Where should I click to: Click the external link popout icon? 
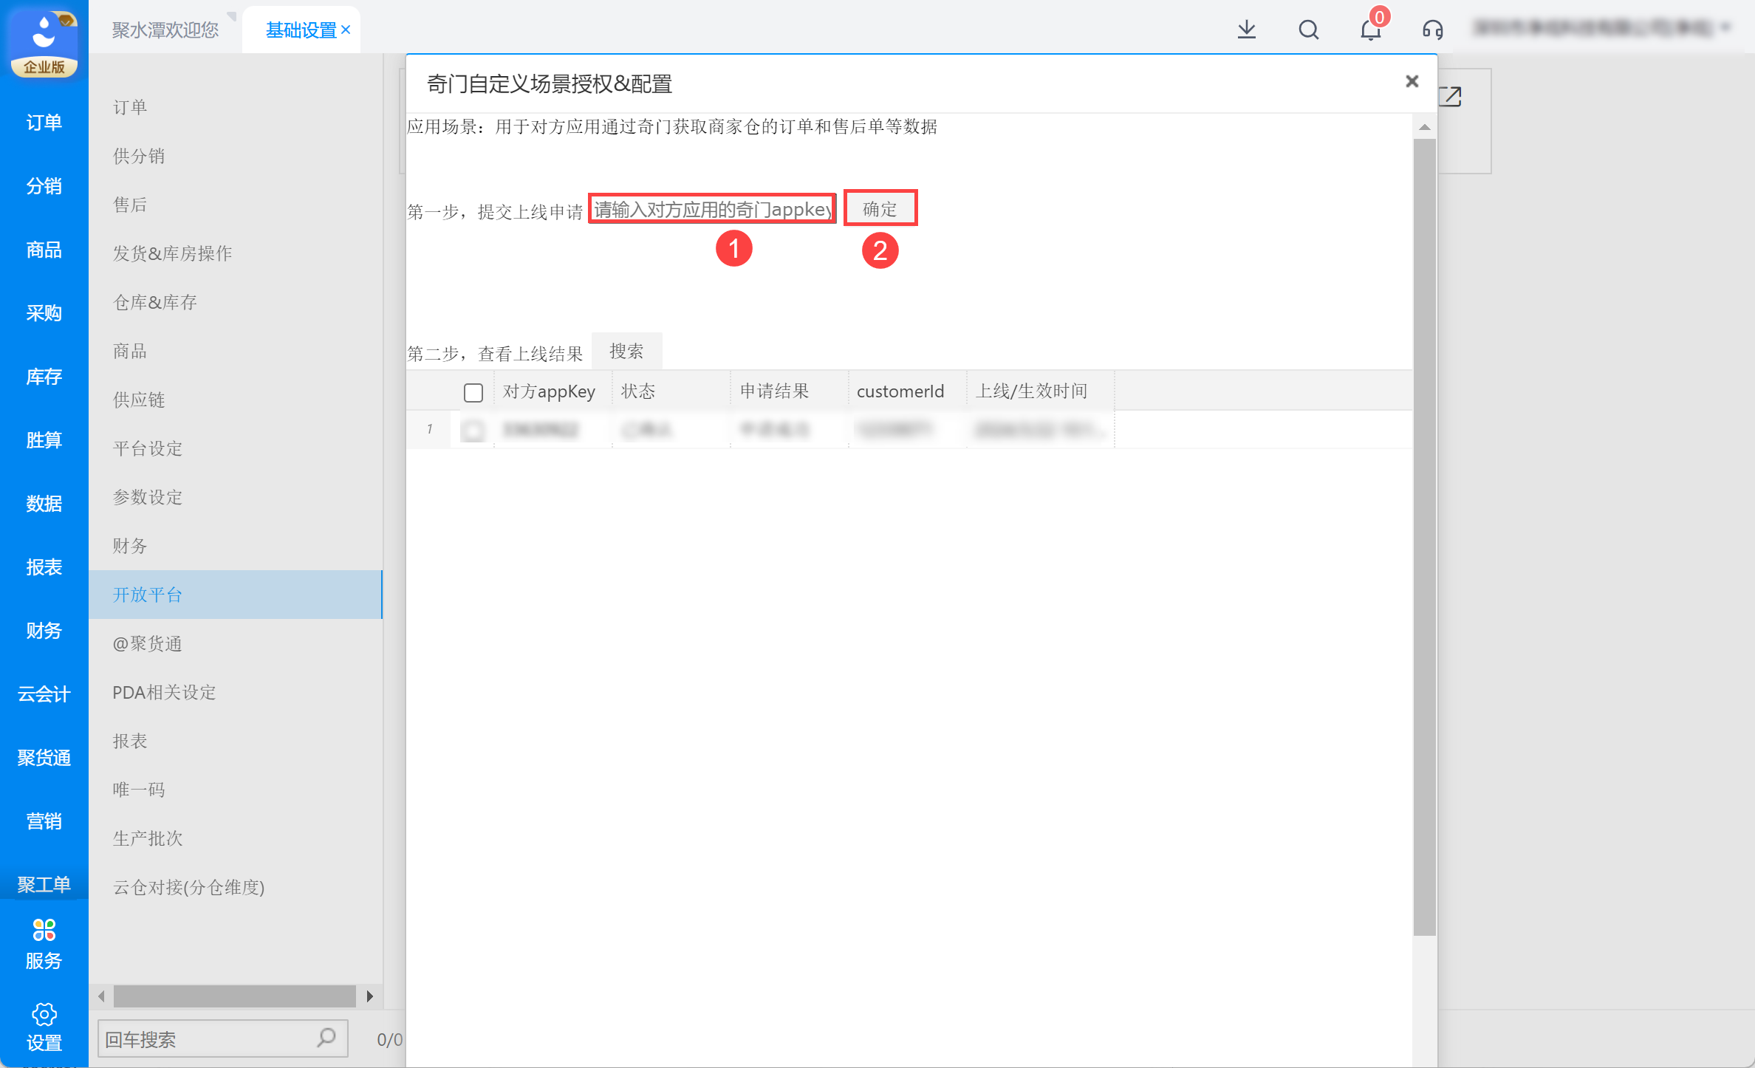(x=1450, y=97)
